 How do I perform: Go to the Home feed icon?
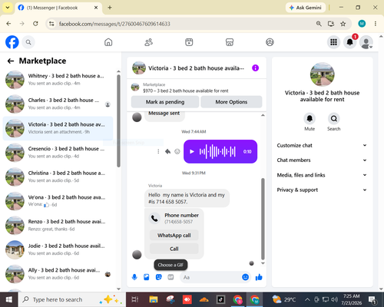point(108,42)
